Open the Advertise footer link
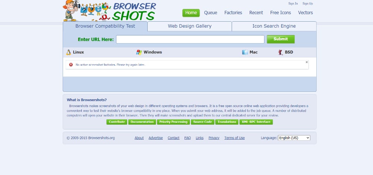 (156, 138)
